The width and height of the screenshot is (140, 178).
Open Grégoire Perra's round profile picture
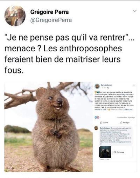(x=15, y=16)
